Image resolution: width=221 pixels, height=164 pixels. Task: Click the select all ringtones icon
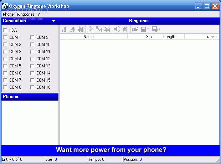point(91,29)
